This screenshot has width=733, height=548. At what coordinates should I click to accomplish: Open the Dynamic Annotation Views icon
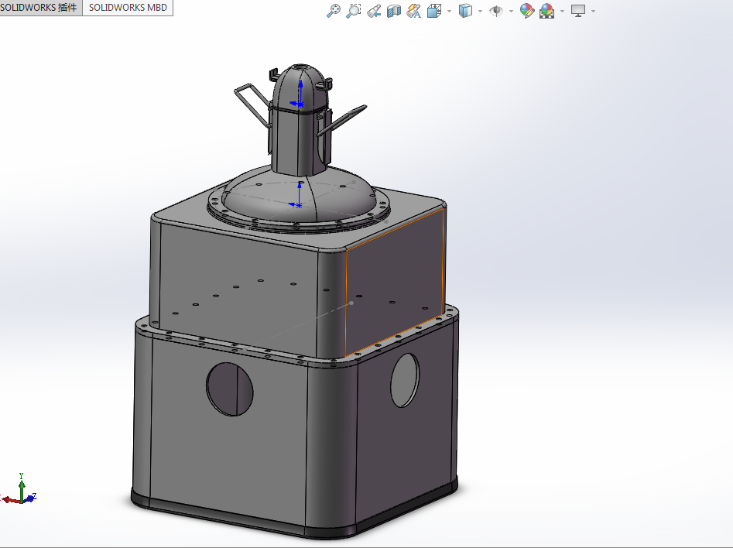[x=413, y=11]
